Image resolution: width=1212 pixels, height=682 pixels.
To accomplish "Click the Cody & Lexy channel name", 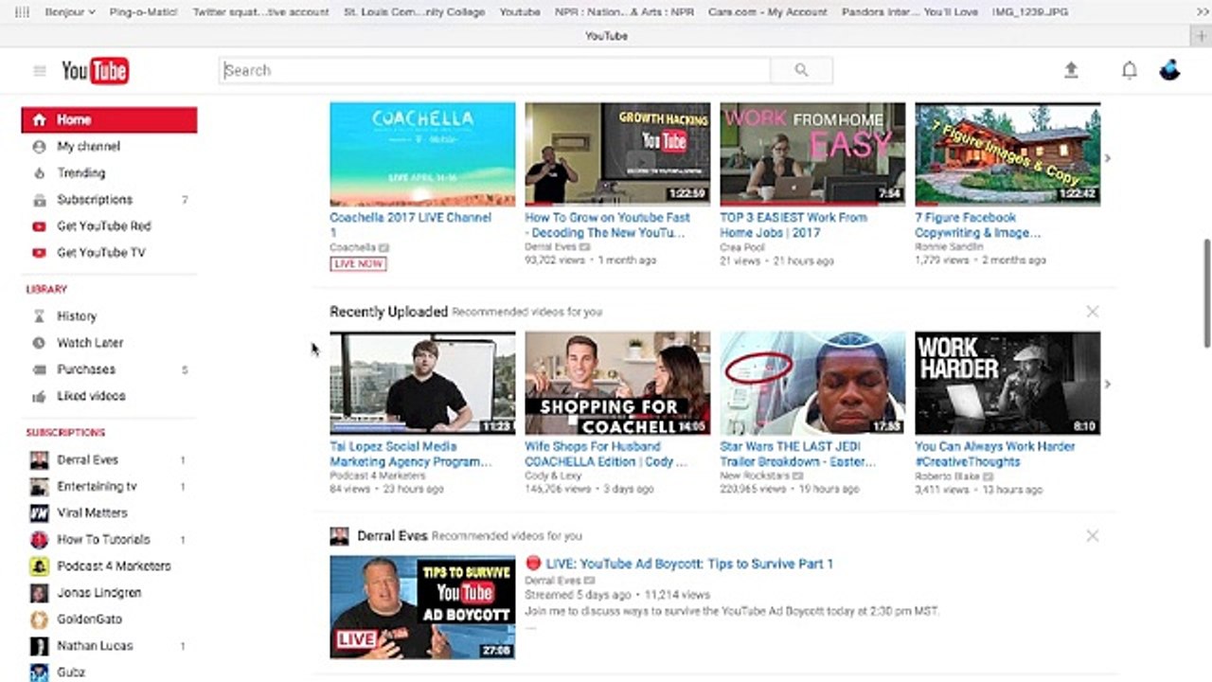I will [x=554, y=476].
